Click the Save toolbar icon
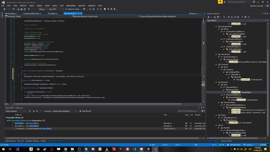270x152 pixels. [22, 9]
